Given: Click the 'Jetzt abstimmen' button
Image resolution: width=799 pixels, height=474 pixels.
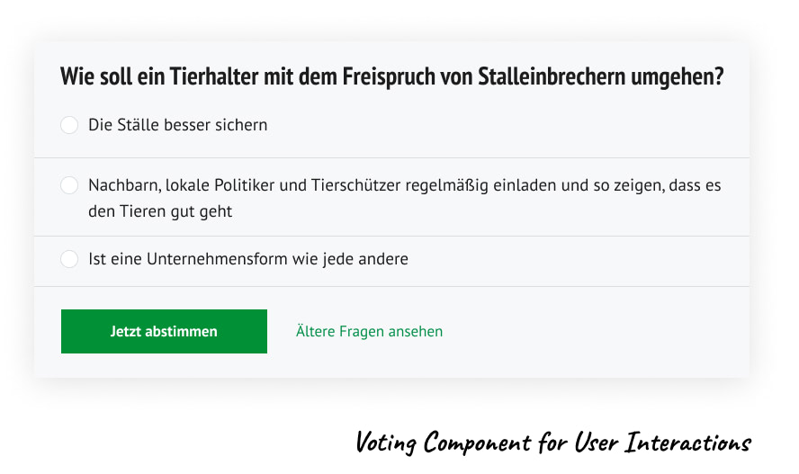Looking at the screenshot, I should 164,331.
